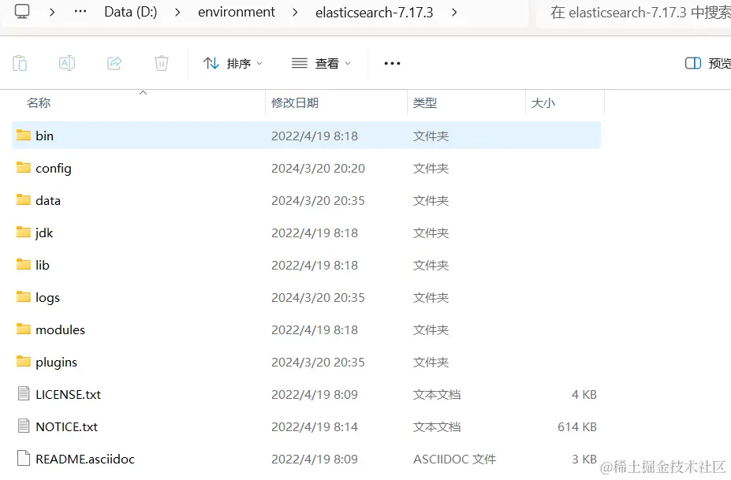Image resolution: width=731 pixels, height=480 pixels.
Task: Select the logs folder icon
Action: point(24,297)
